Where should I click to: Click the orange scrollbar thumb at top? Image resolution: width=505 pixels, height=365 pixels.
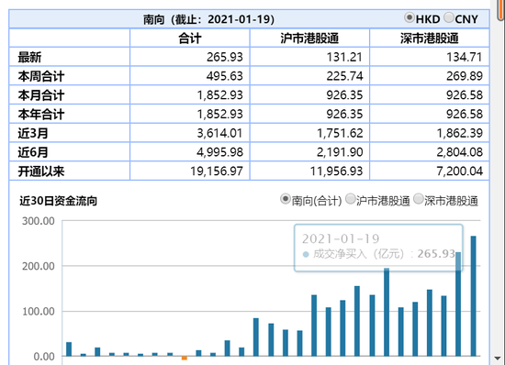pyautogui.click(x=500, y=10)
